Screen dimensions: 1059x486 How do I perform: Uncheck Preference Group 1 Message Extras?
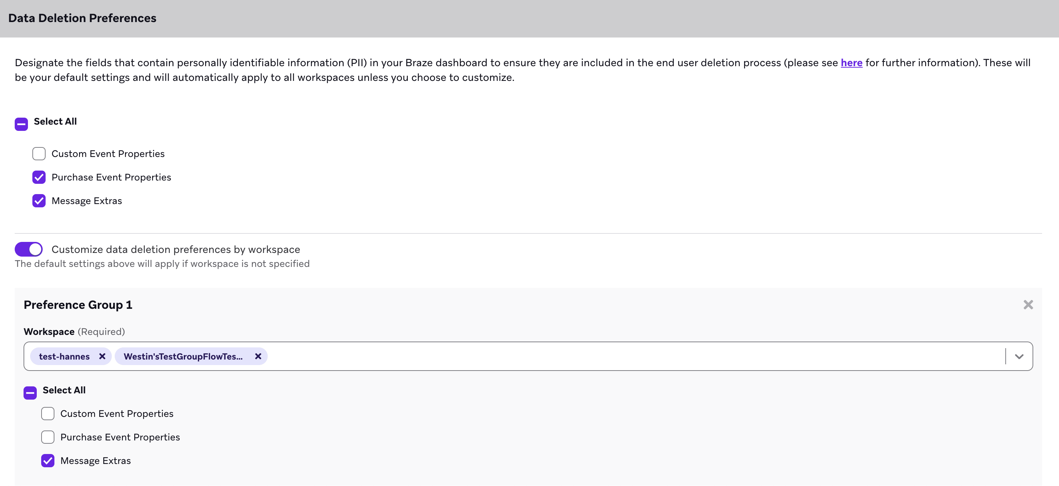(x=48, y=461)
